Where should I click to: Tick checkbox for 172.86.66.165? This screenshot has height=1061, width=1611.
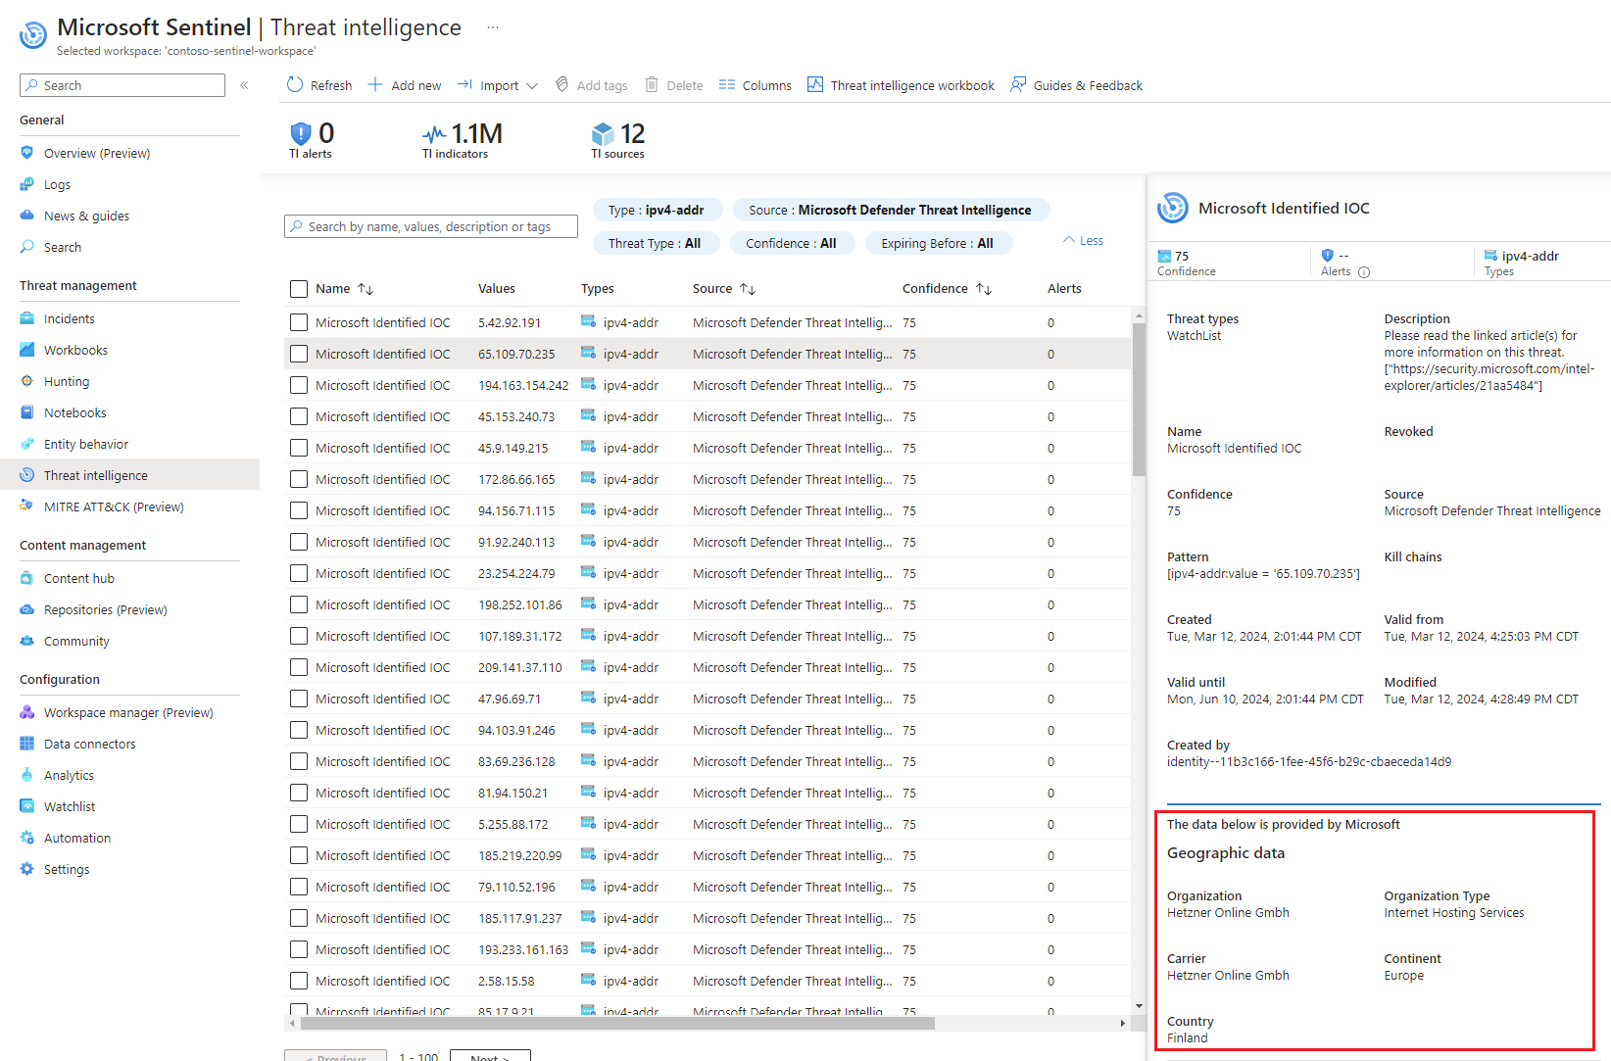(299, 479)
